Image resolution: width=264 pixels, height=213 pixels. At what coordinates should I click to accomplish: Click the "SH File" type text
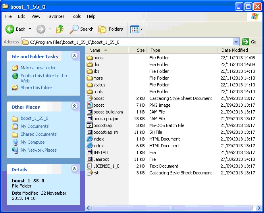point(156,132)
